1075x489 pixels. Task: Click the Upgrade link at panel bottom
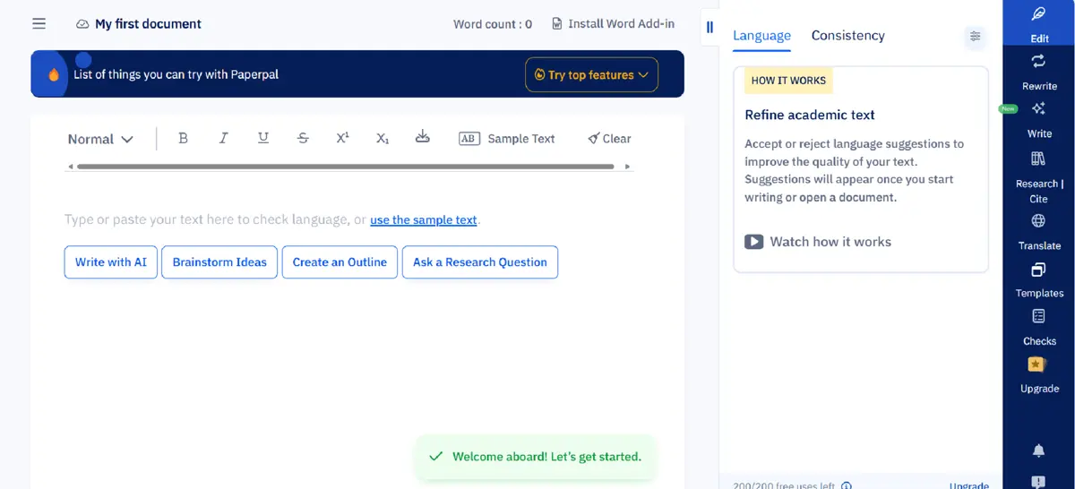tap(969, 485)
